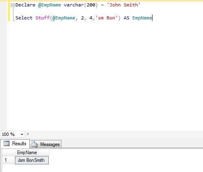Click the Declare keyword

tap(25, 5)
